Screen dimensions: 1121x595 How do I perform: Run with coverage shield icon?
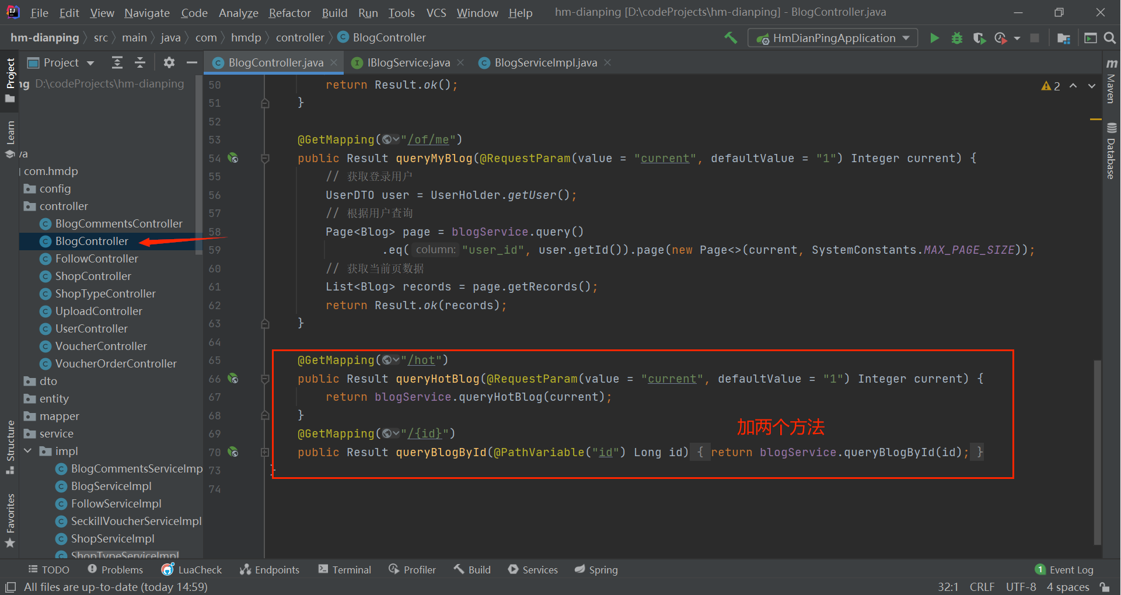(x=979, y=38)
